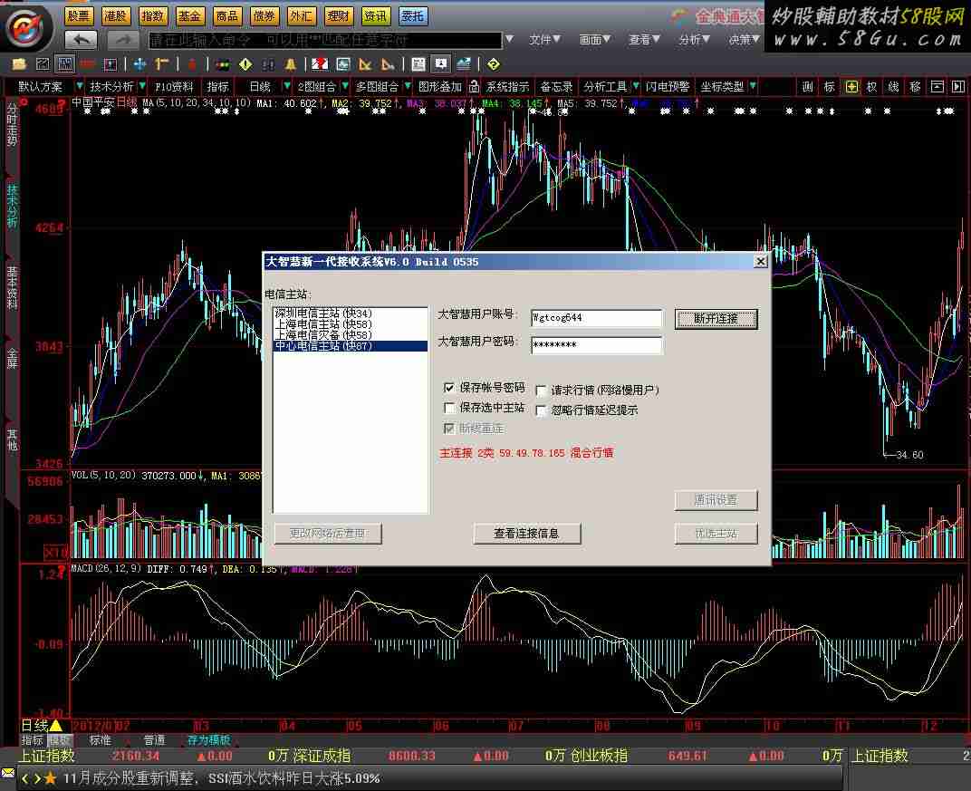Open the folder icon in toolbar
971x791 pixels.
coord(20,63)
